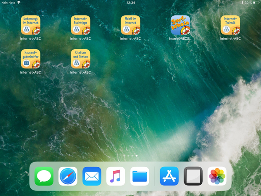
Task: Open the Unterwegs im Internet app
Action: 30,25
